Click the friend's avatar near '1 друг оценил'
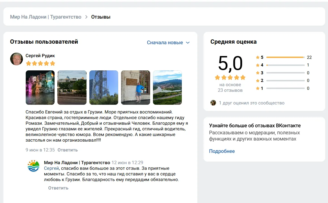 coord(213,103)
